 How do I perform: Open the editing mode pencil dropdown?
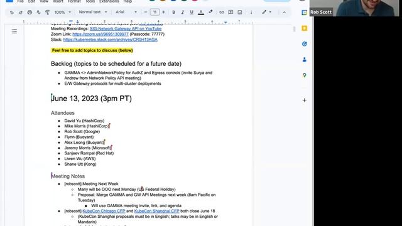pos(266,12)
